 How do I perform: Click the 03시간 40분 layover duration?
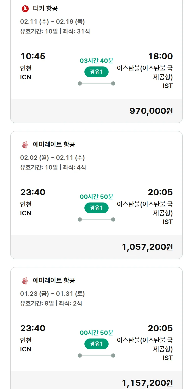coord(97,61)
